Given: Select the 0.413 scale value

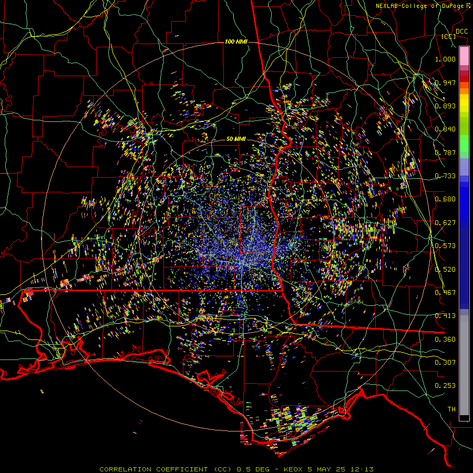Looking at the screenshot, I should (x=445, y=316).
